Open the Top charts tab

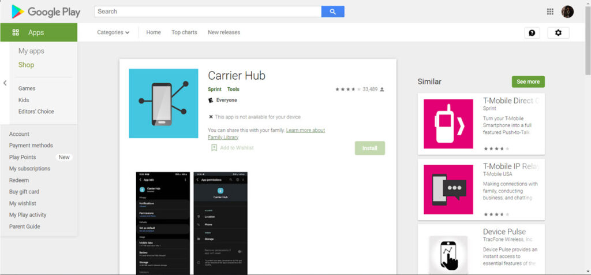184,32
